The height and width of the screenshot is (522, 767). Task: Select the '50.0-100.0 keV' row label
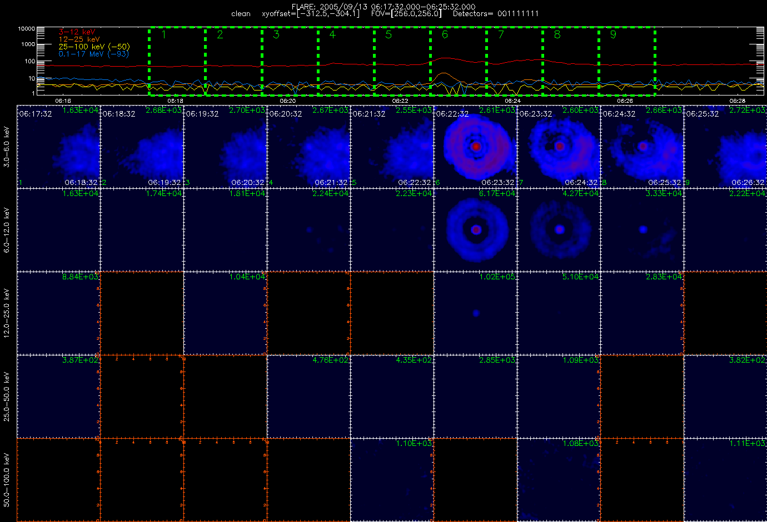tap(7, 480)
